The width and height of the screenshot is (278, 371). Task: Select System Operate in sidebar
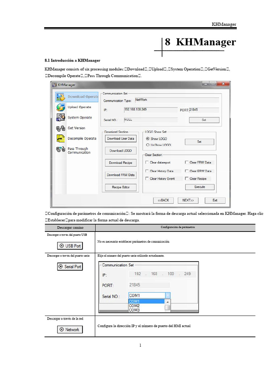point(80,118)
